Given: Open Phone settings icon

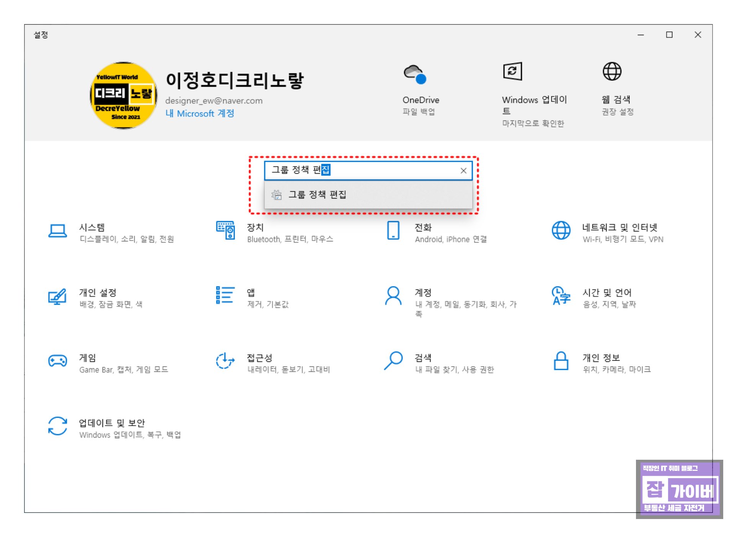Looking at the screenshot, I should [x=393, y=230].
